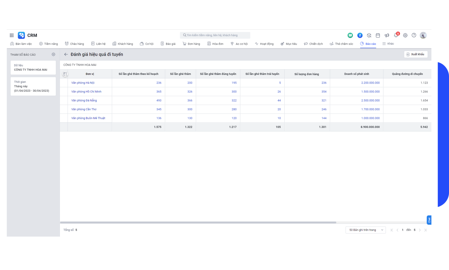Viewport: 449px width, 270px height.
Task: Click Số lần ghé thăm theo kế hoạch header
Action: click(139, 74)
